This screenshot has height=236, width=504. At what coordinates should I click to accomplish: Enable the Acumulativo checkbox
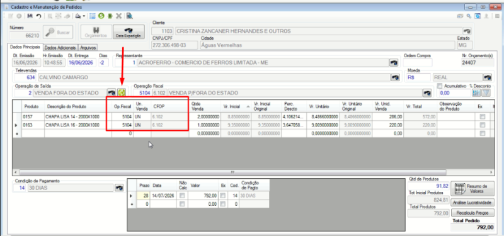pos(440,86)
